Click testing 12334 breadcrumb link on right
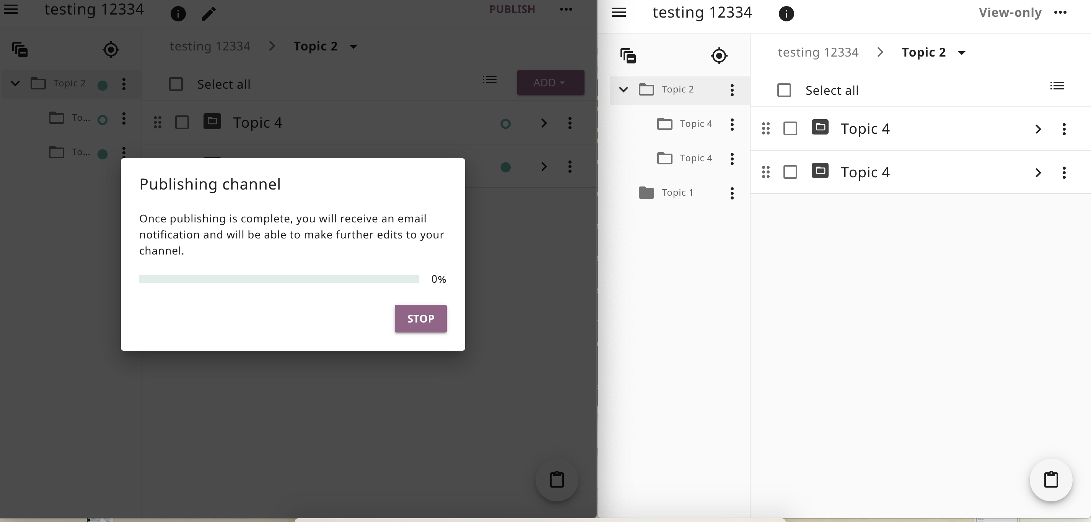Viewport: 1091px width, 522px height. coord(818,52)
